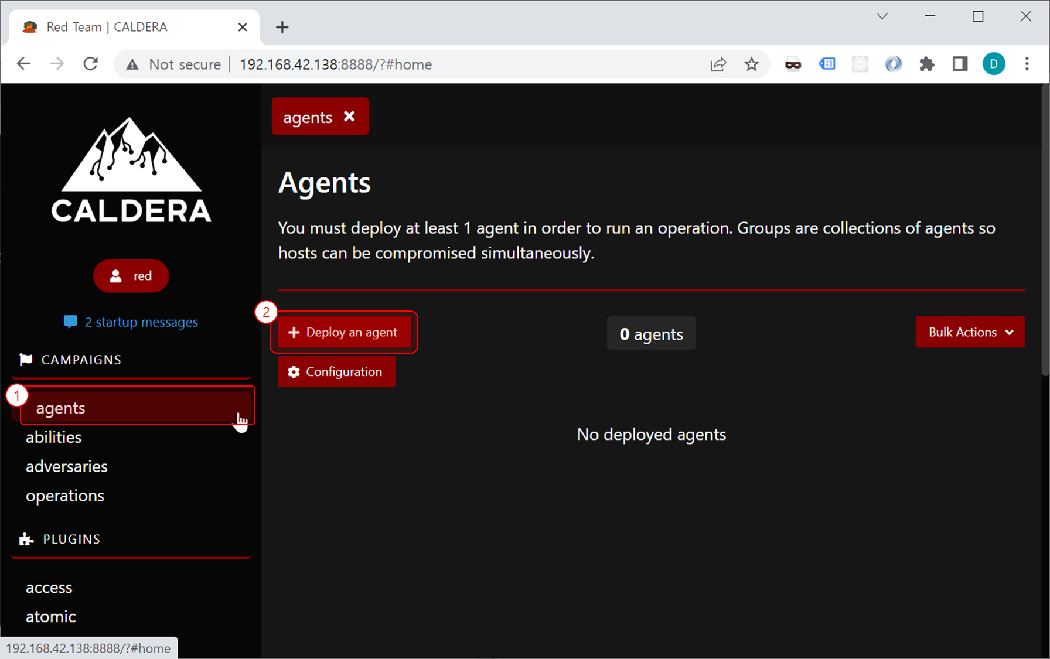Click the red user profile button
The image size is (1050, 659).
pyautogui.click(x=131, y=276)
